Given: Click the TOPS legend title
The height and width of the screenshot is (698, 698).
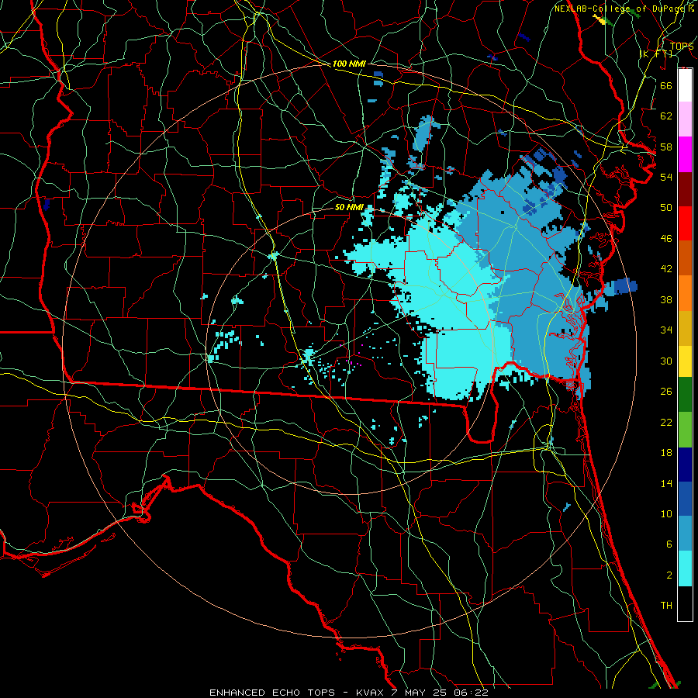Looking at the screenshot, I should tap(682, 46).
